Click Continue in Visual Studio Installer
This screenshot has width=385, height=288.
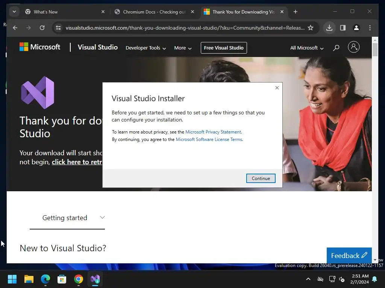[261, 178]
